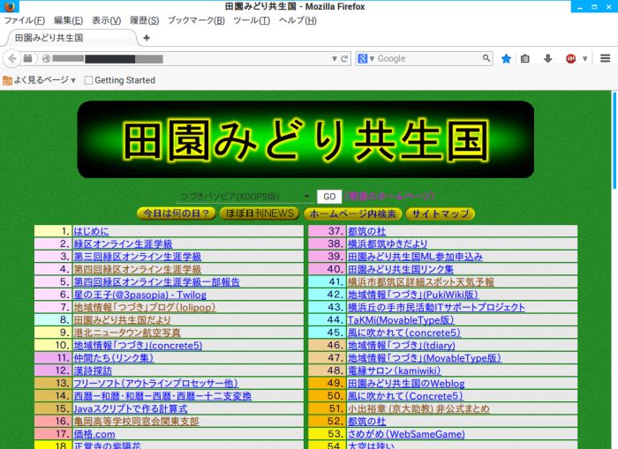Expand the URL bar history dropdown arrow
Screen dimensions: 618x449
(333, 59)
